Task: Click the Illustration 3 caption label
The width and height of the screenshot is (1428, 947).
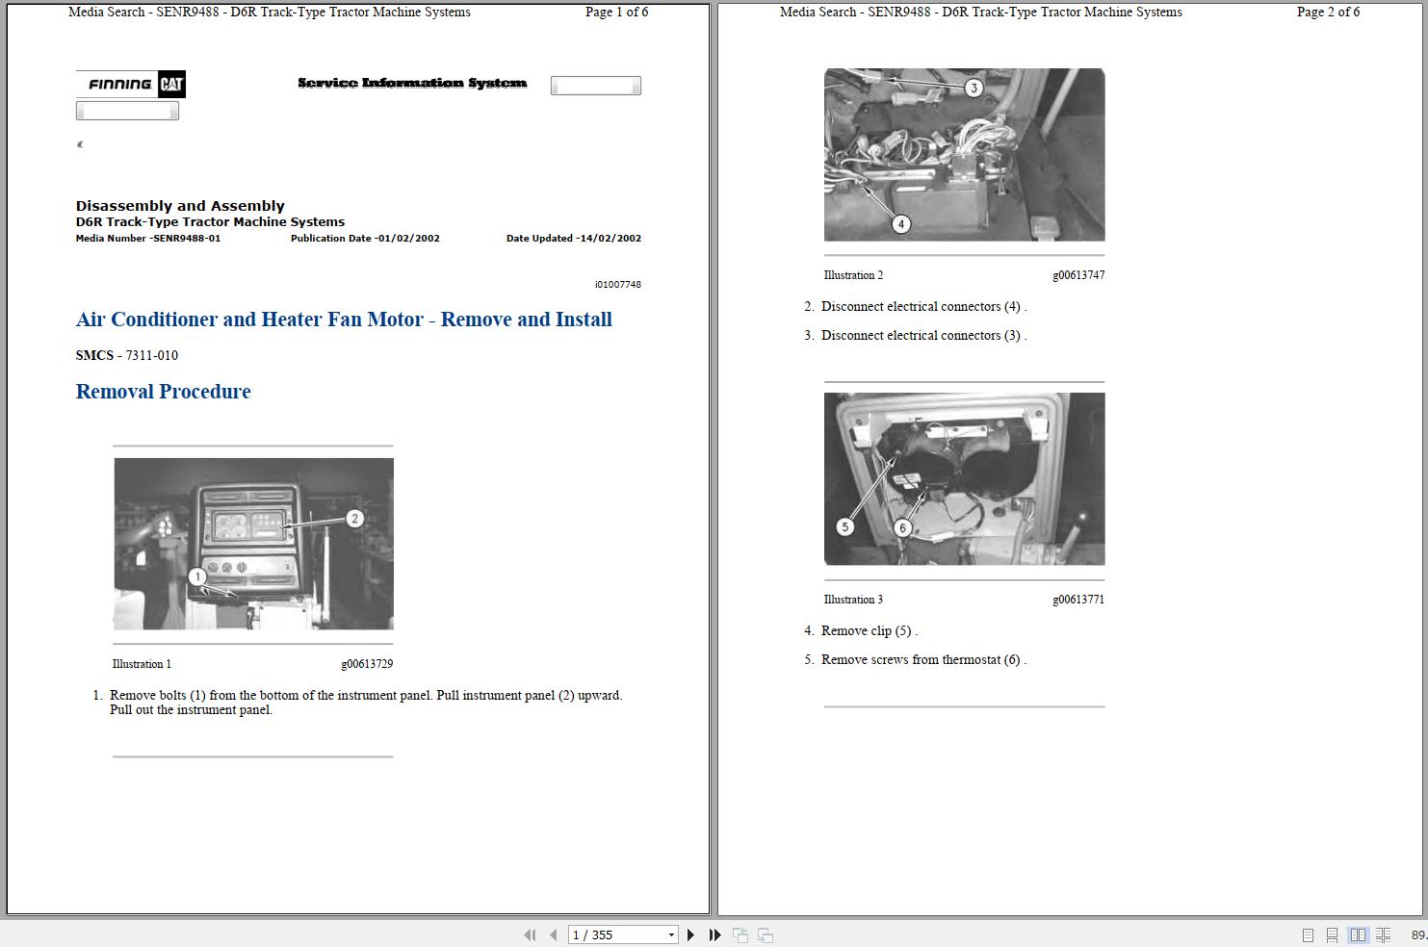Action: tap(853, 600)
